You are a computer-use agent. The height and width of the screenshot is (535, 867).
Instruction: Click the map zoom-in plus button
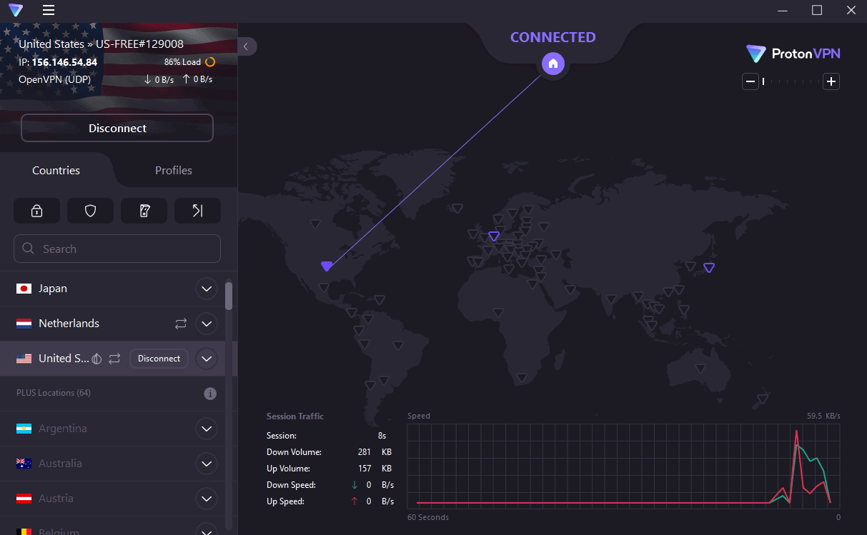click(831, 81)
